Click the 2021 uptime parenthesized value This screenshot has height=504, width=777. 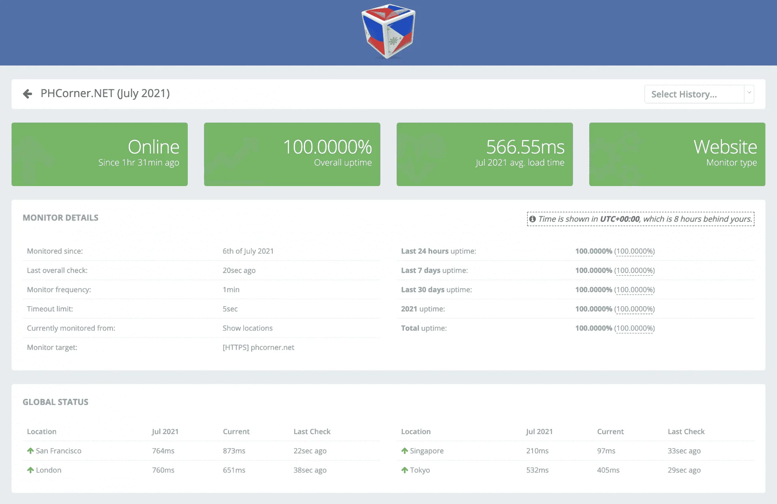(x=635, y=309)
